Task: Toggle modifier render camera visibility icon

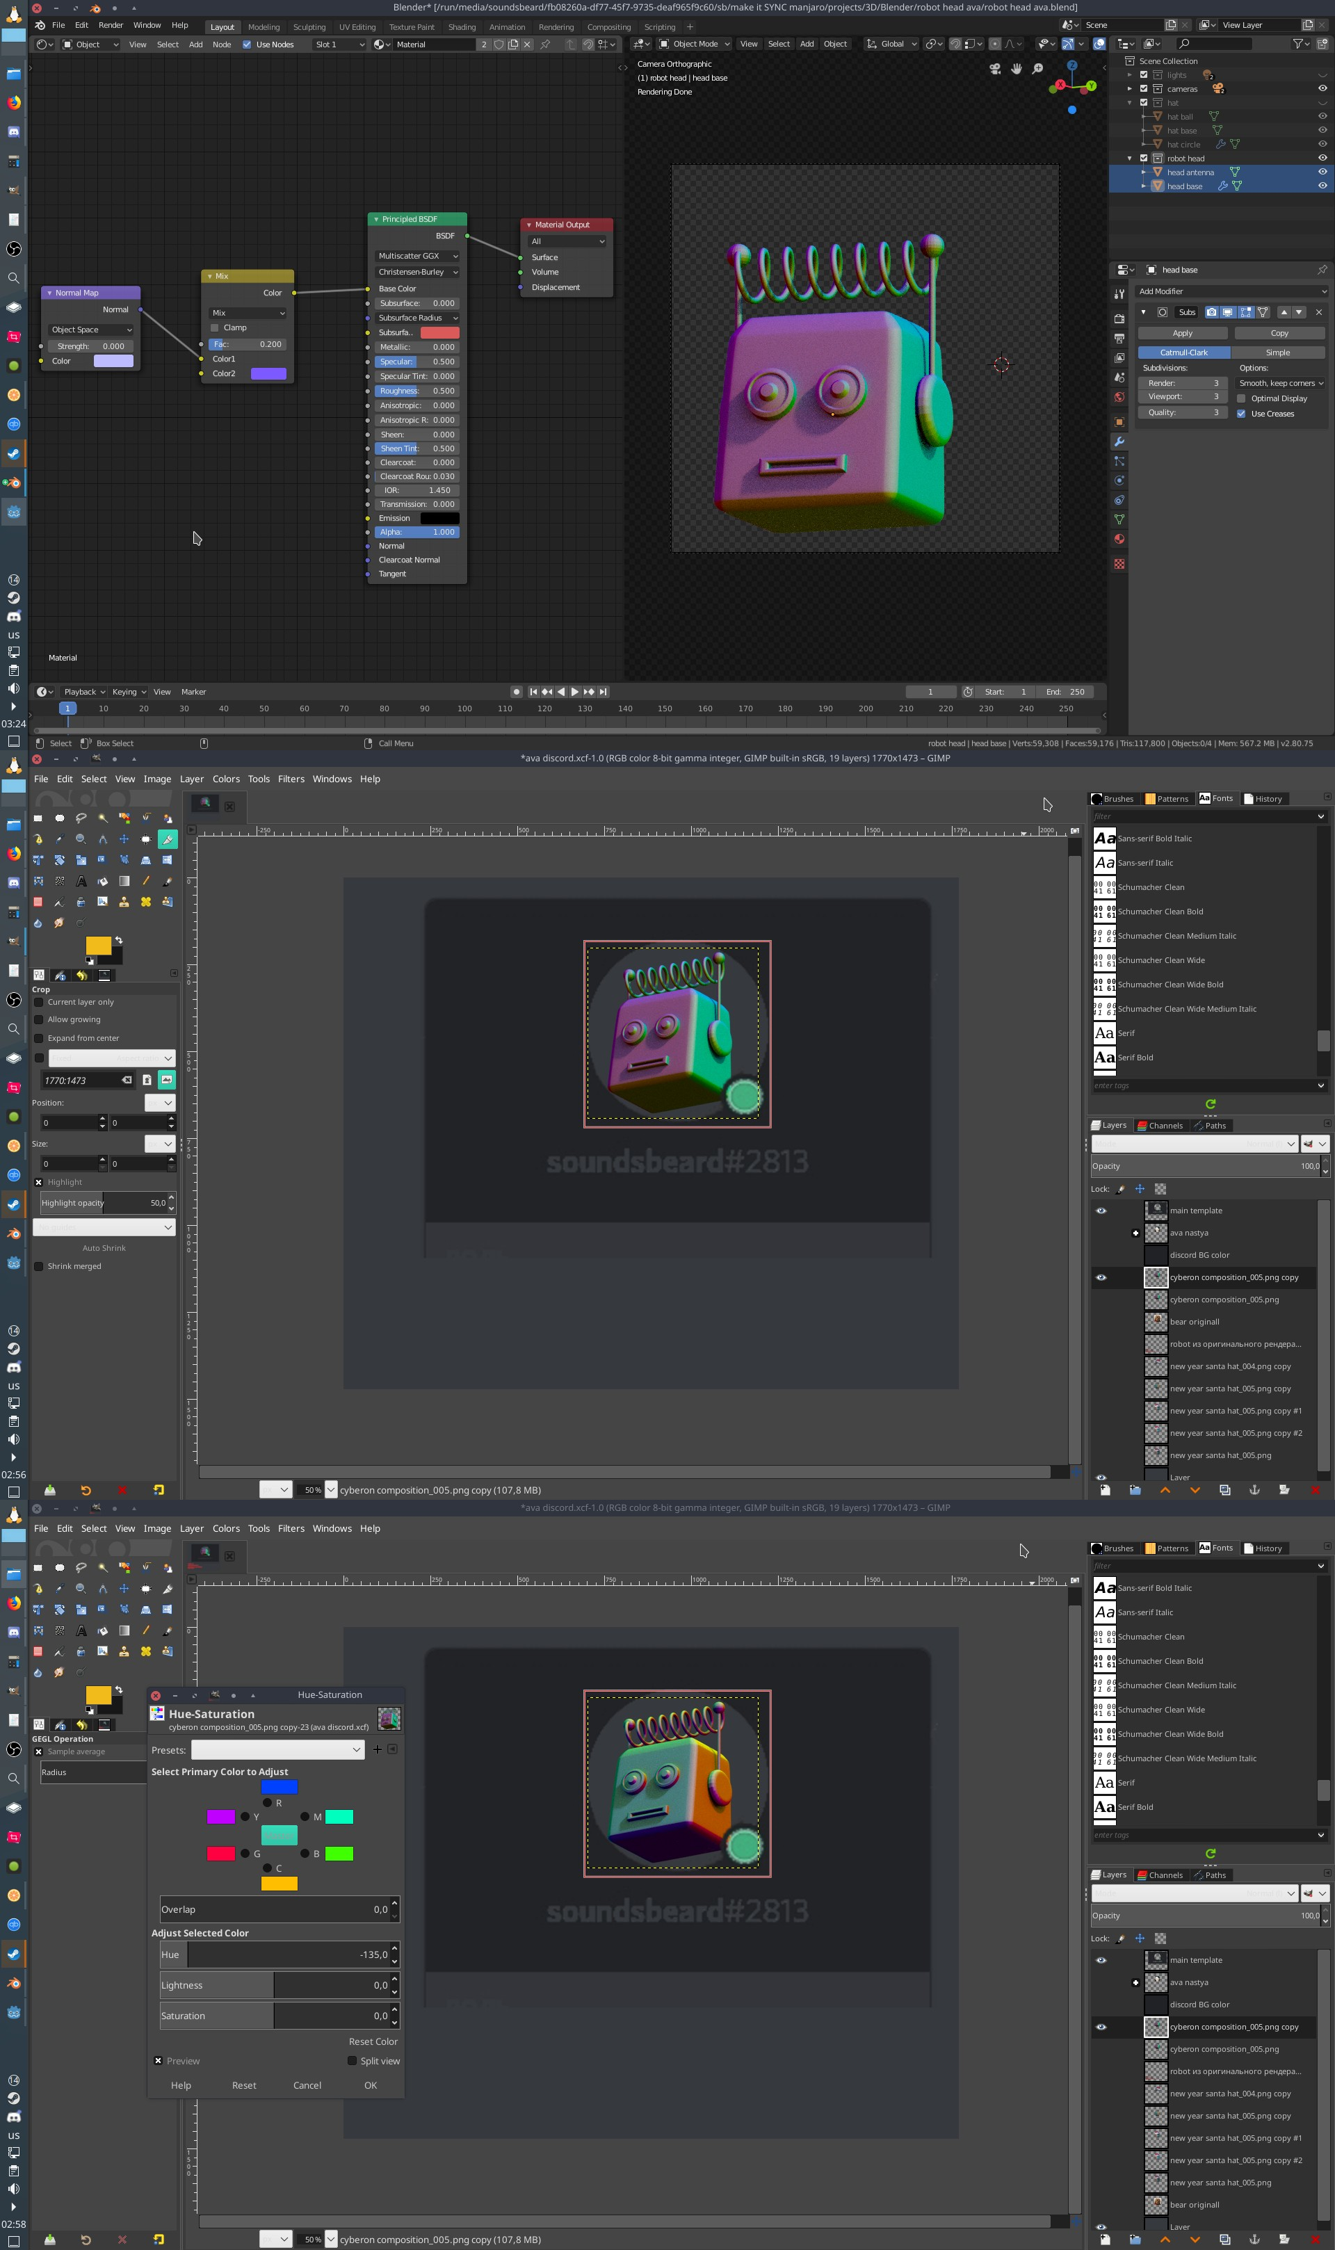Action: click(x=1212, y=312)
